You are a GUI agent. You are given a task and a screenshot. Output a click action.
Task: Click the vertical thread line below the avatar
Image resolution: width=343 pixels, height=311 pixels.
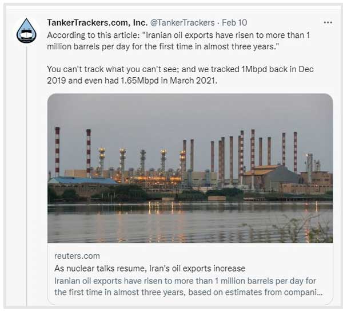point(26,172)
